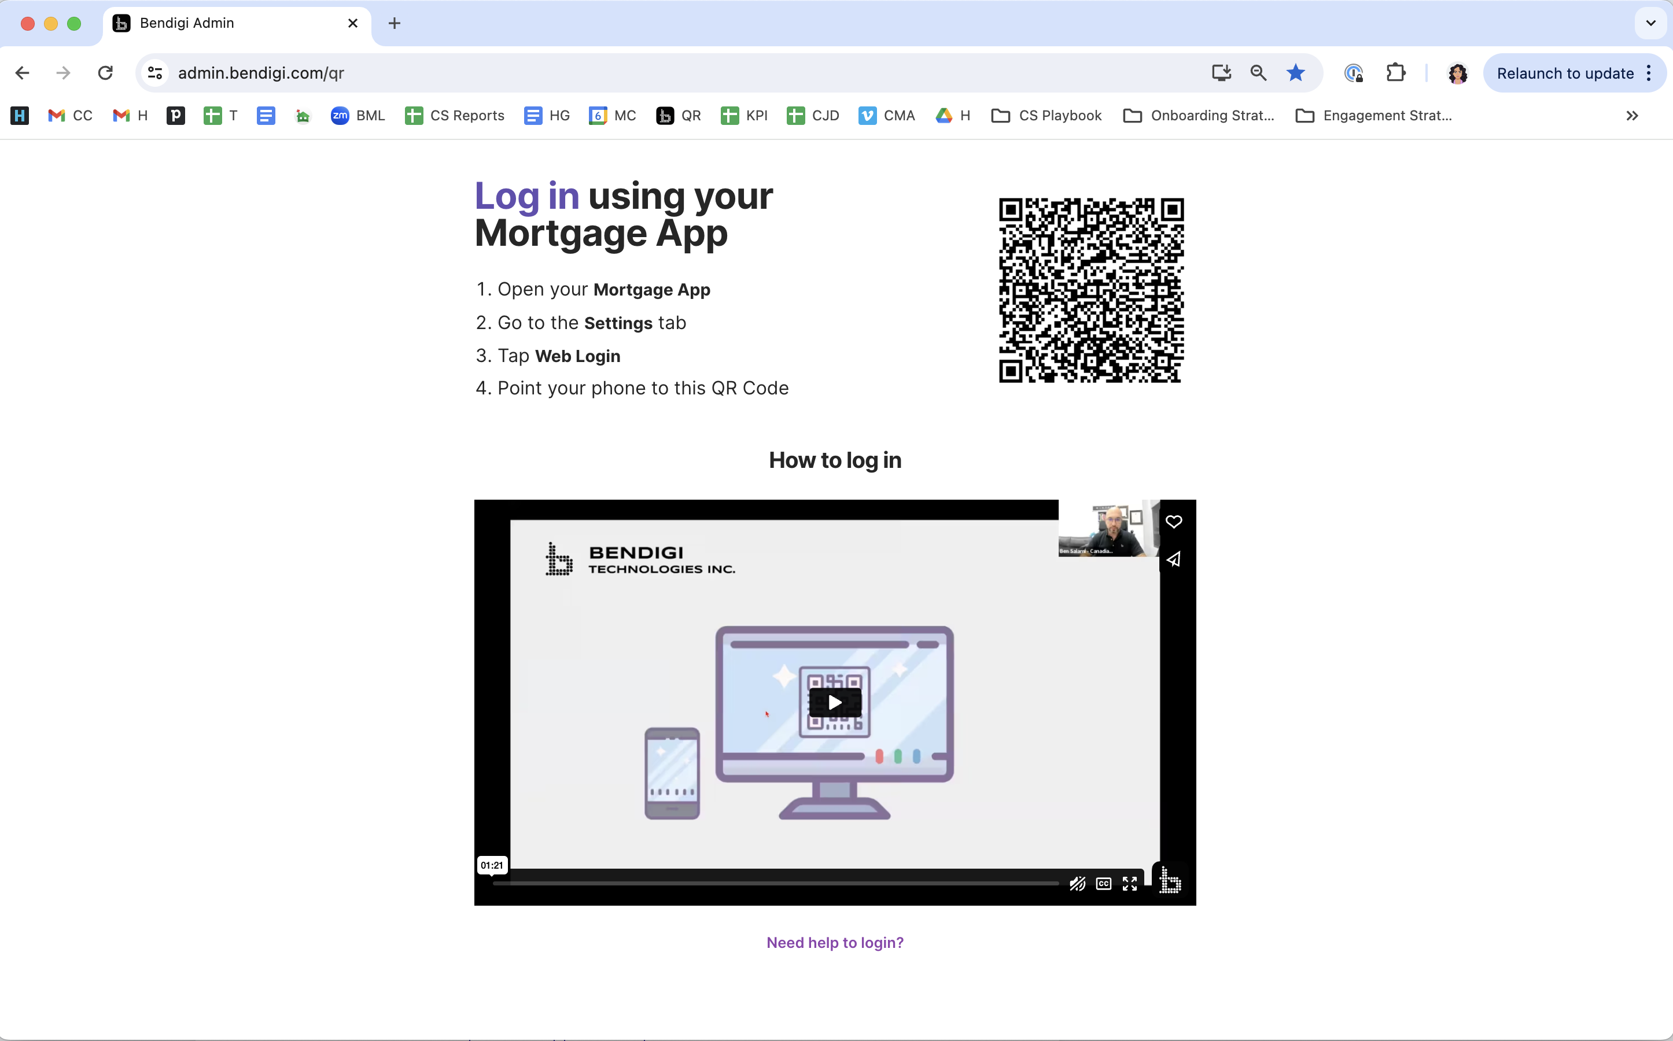Open the Google Drive H bookmark
The width and height of the screenshot is (1673, 1041).
pos(953,116)
